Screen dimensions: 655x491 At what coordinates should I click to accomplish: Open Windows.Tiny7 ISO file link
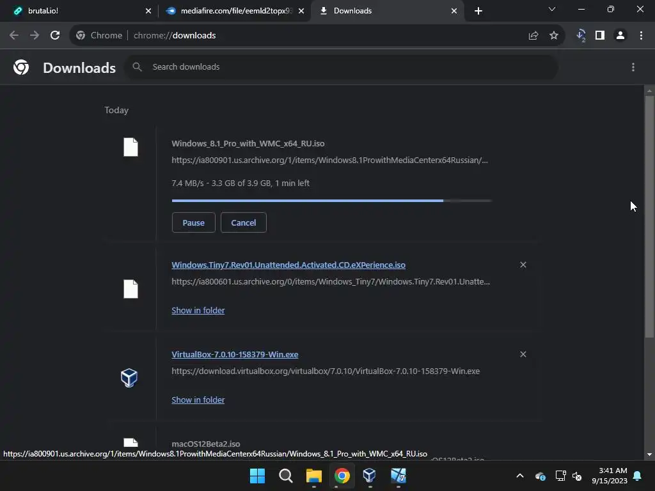coord(288,265)
